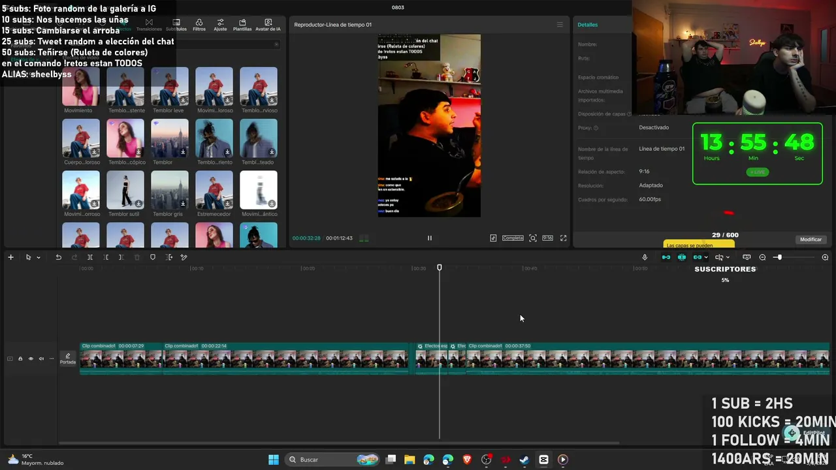Select the first timeline clip labeled 00:00:07:29
Image resolution: width=836 pixels, height=470 pixels.
tap(121, 358)
